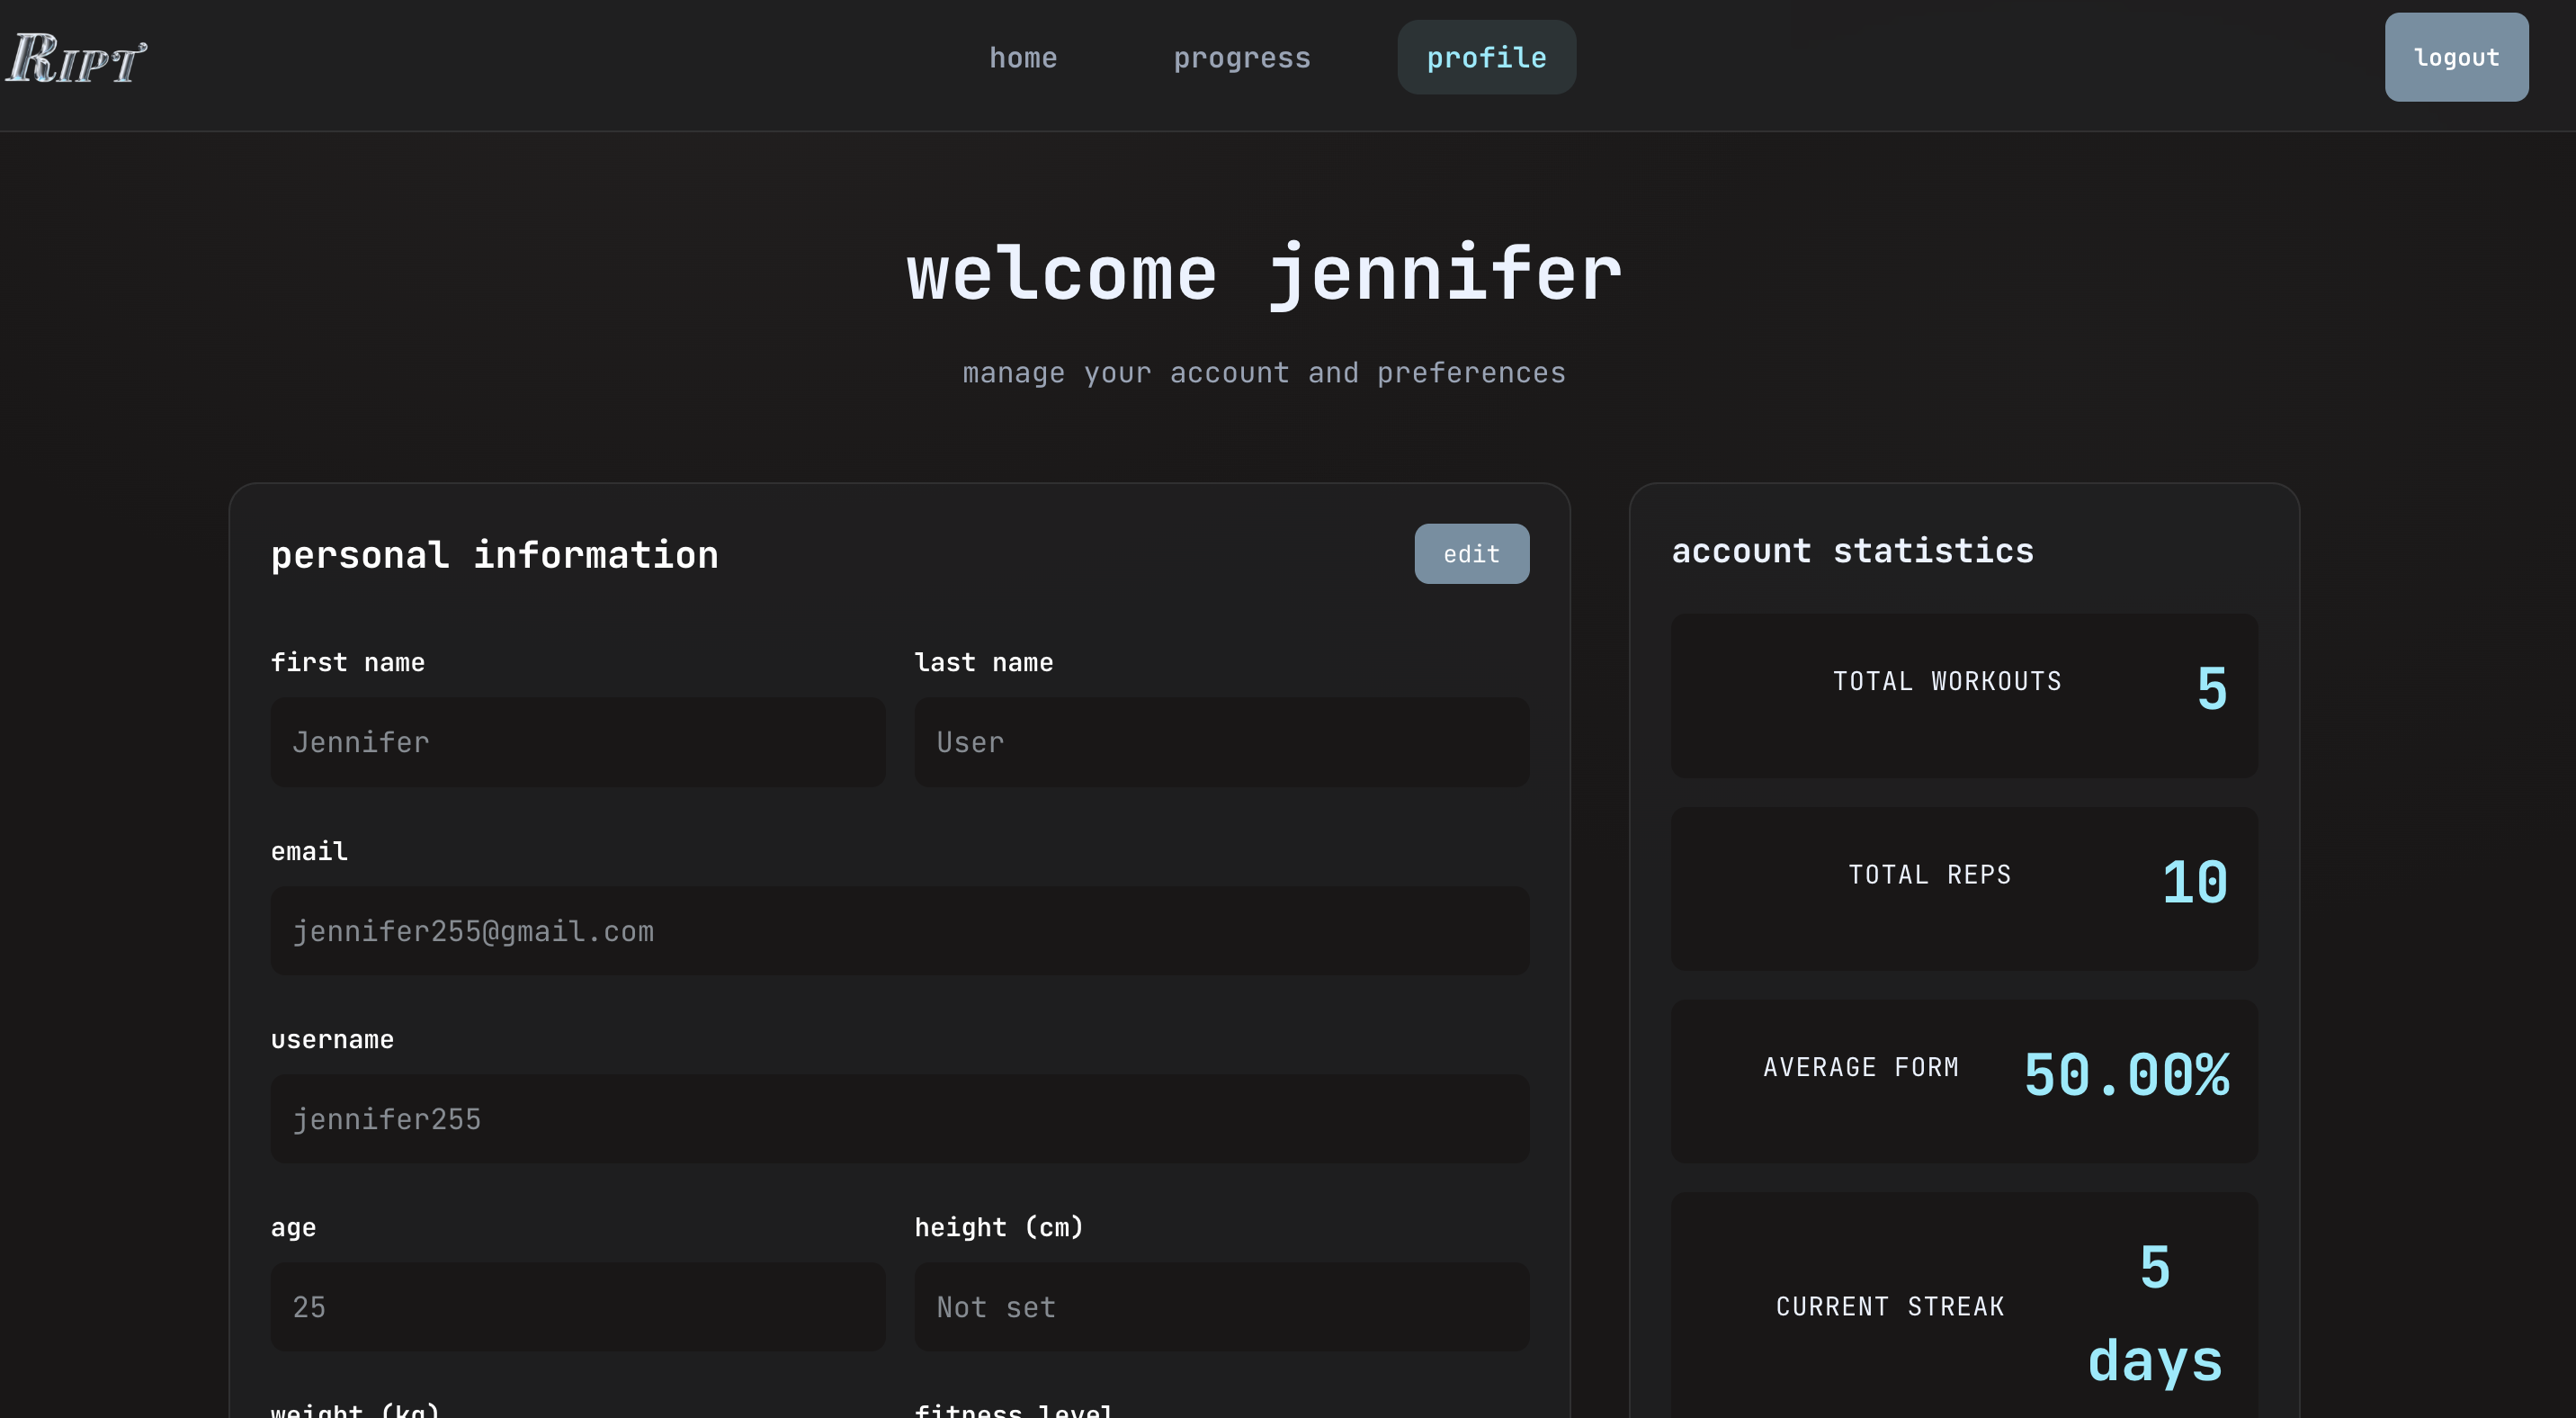Select the profile navigation tab

(1485, 58)
